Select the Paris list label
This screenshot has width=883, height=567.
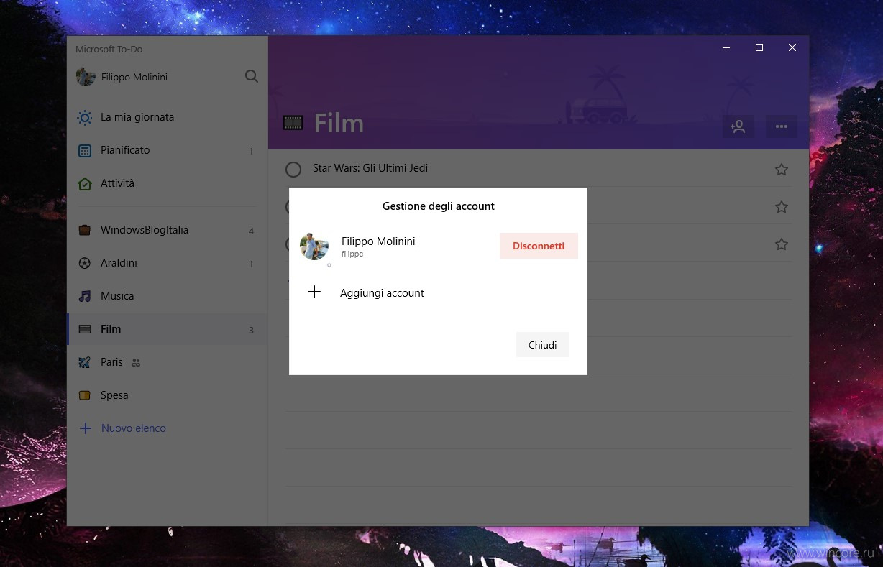coord(111,362)
